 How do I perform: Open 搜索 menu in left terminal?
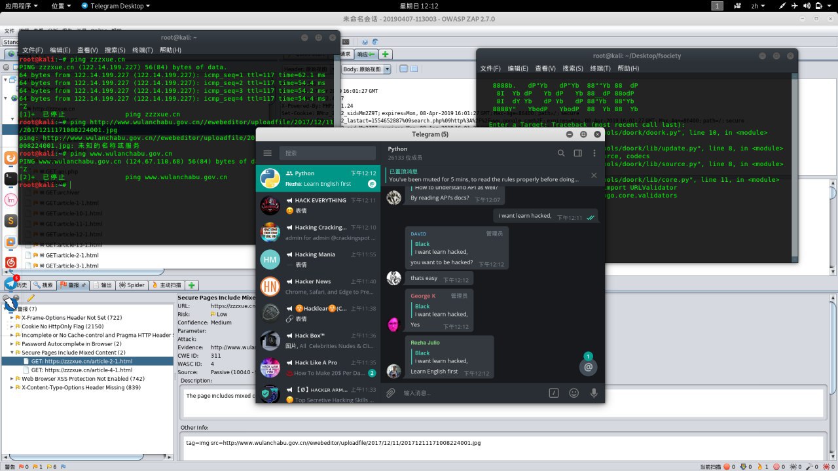point(115,50)
